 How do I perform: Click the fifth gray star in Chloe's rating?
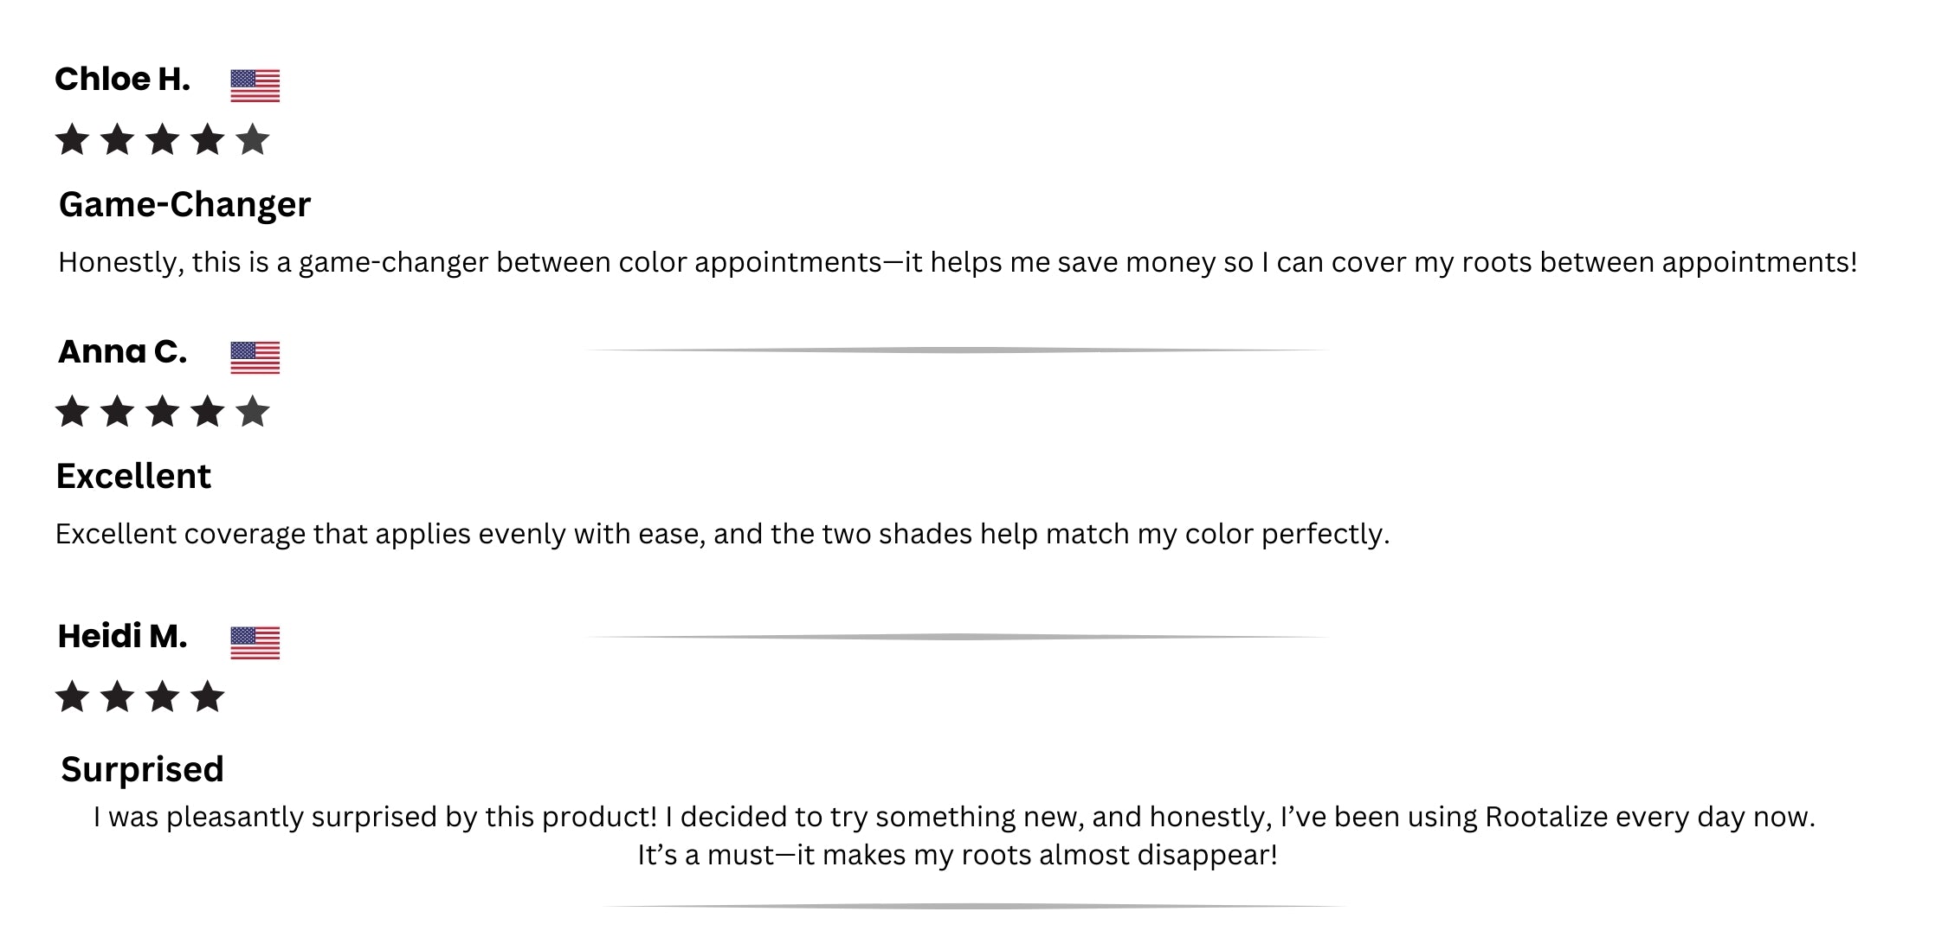click(x=253, y=139)
